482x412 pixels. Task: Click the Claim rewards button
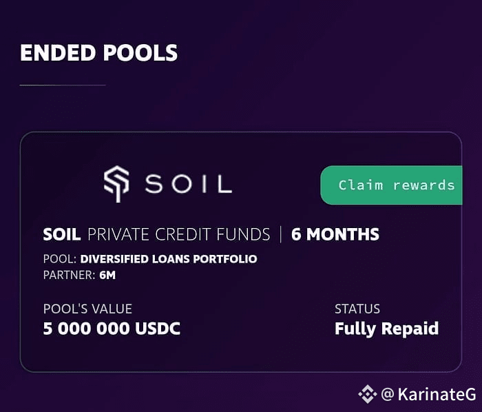pos(395,185)
